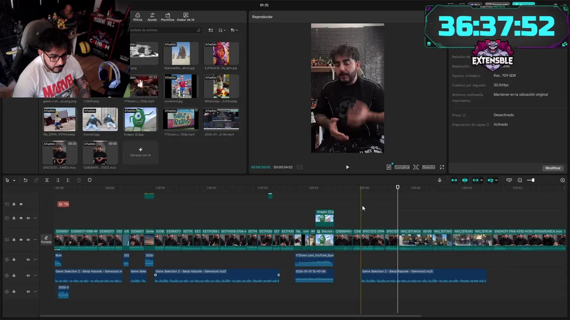Add a marker with shield icon
Screen dimensions: 570x320
click(x=90, y=180)
